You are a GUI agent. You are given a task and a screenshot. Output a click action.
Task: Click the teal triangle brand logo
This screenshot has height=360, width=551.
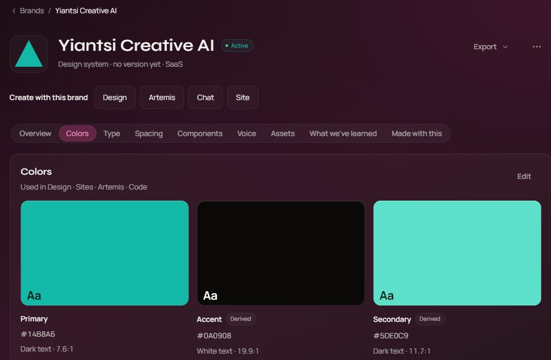pos(29,54)
